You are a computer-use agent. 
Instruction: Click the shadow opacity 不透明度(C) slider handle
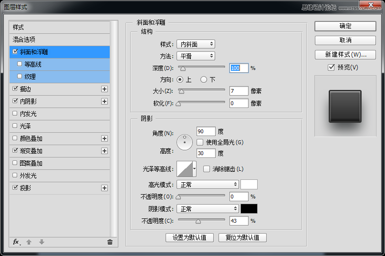tap(198, 221)
